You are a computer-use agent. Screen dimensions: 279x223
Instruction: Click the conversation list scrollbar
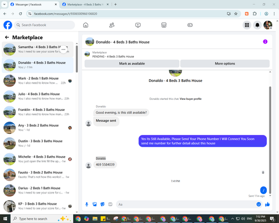pyautogui.click(x=76, y=59)
